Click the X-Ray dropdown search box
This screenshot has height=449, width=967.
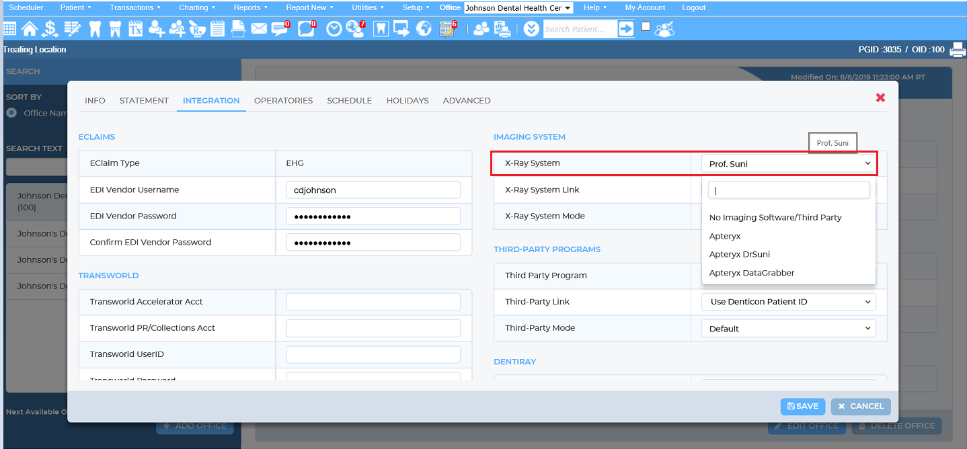click(x=789, y=190)
